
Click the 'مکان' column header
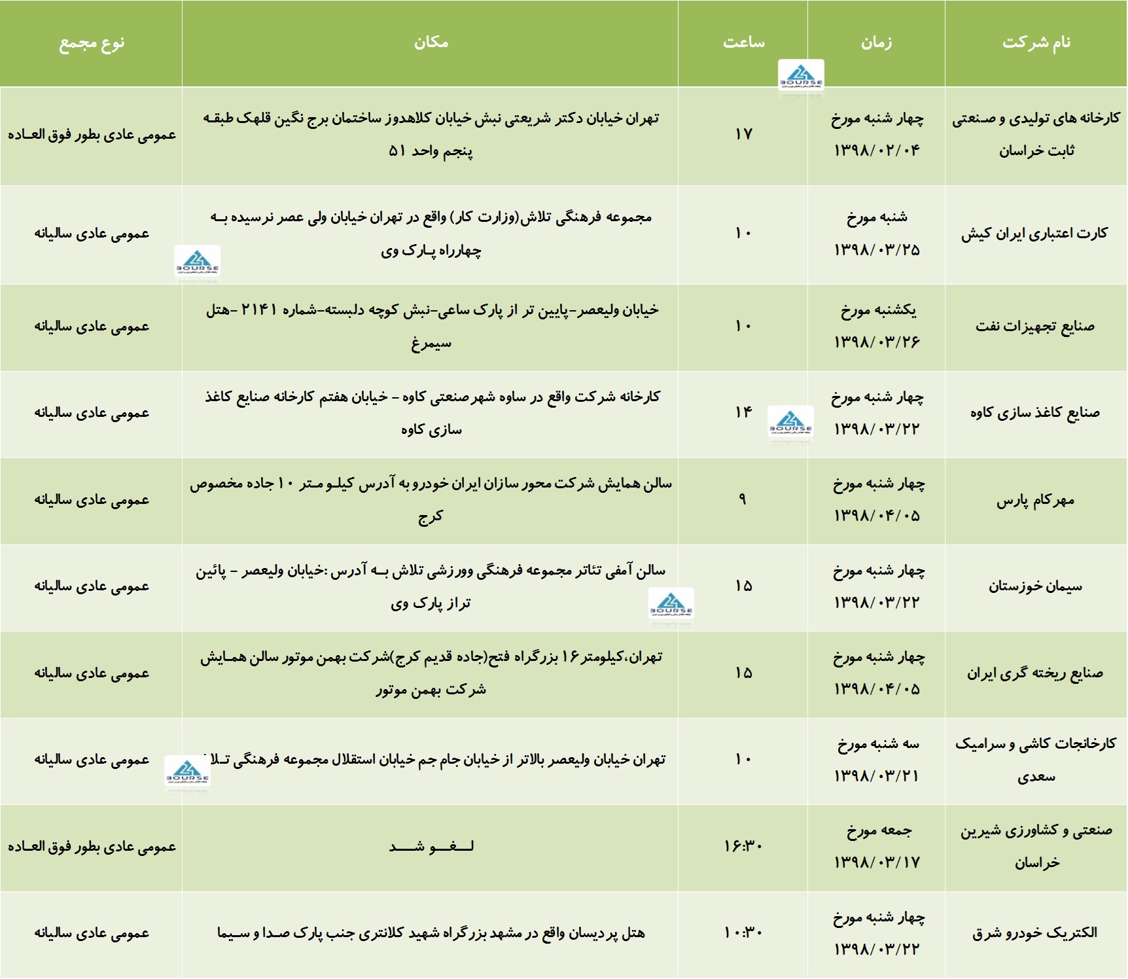point(431,43)
